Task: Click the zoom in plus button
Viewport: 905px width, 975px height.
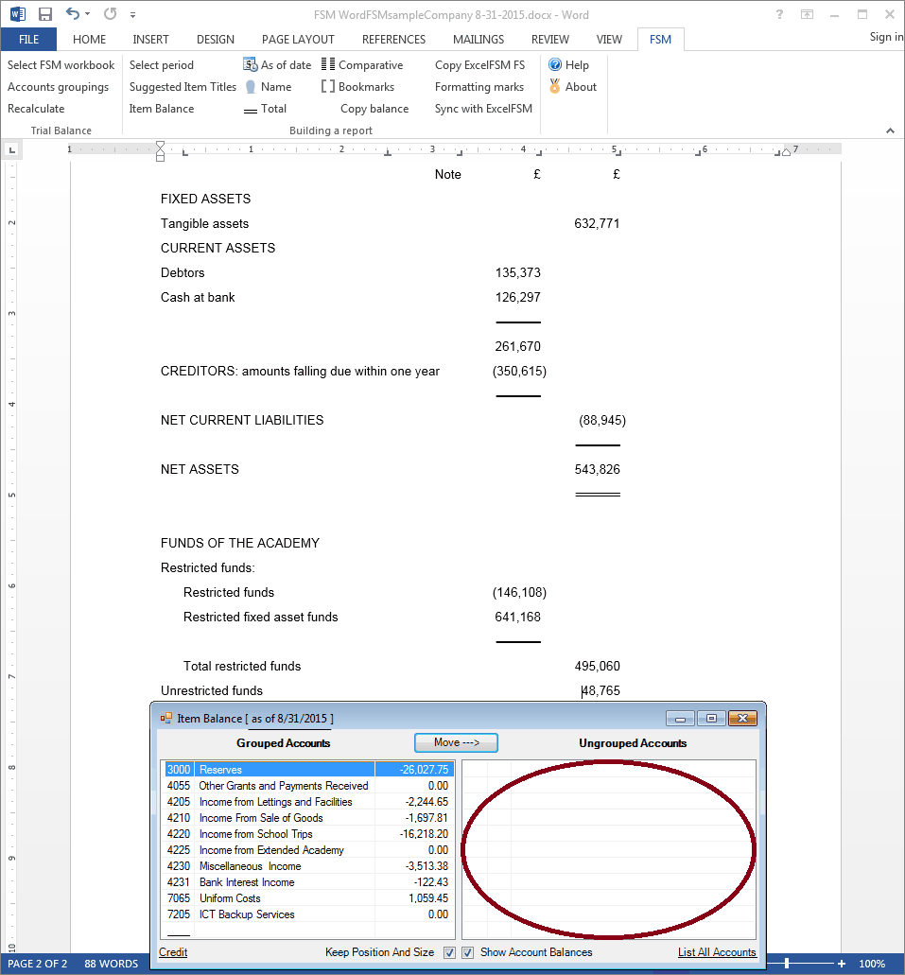Action: click(x=842, y=964)
